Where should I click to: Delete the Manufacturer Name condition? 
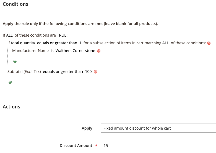pyautogui.click(x=99, y=51)
